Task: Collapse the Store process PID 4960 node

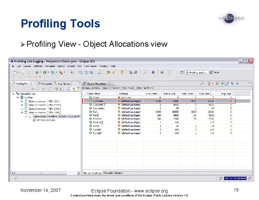Action: tap(22, 112)
